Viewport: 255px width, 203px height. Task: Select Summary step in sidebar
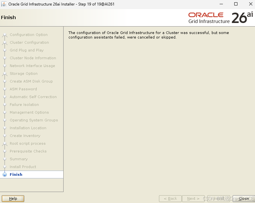[19, 159]
